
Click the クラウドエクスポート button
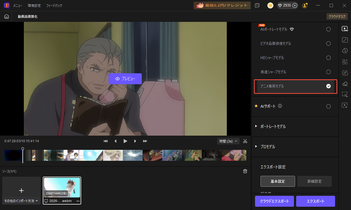[x=274, y=201]
